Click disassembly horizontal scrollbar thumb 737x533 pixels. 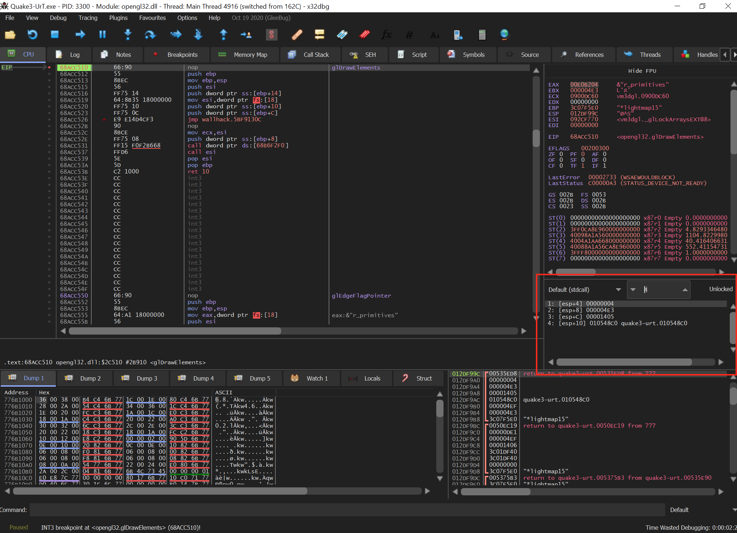pyautogui.click(x=175, y=331)
